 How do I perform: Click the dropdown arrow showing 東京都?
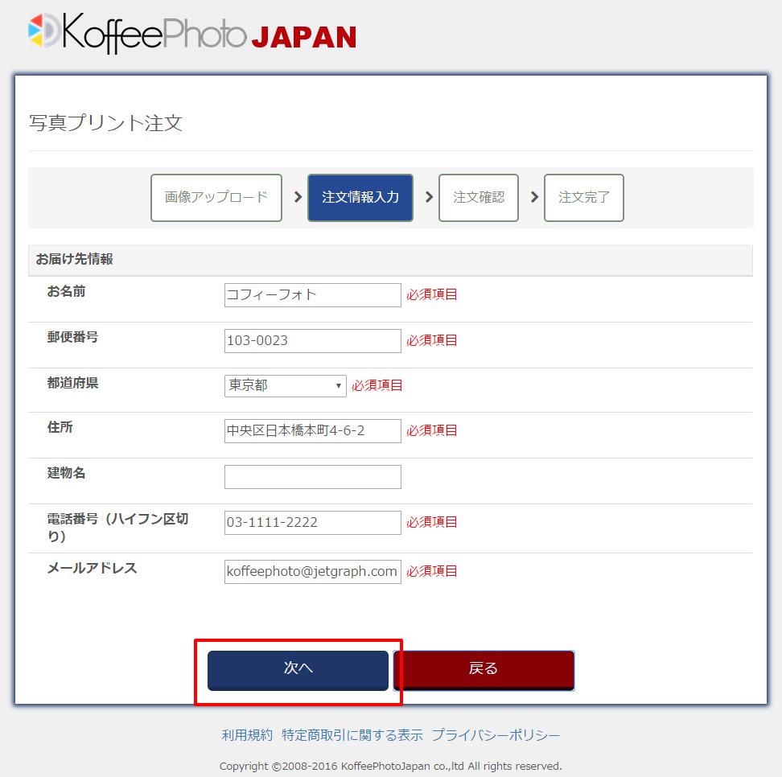[x=340, y=385]
